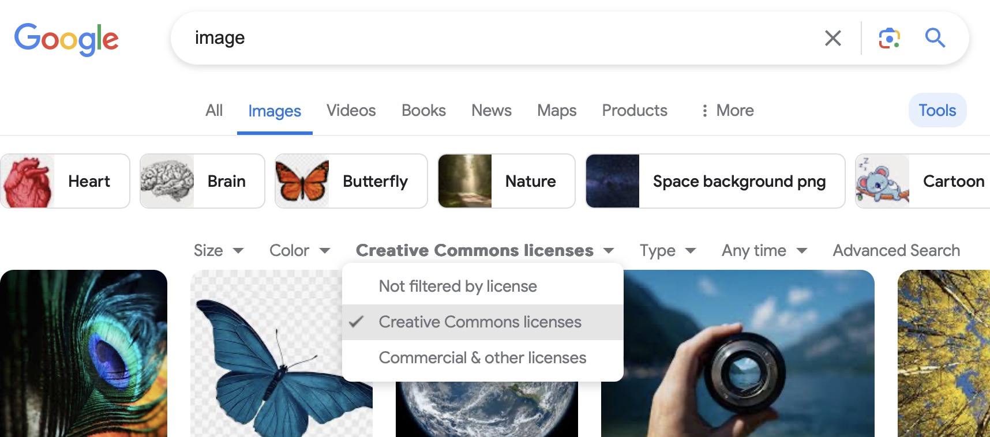Open the peacock feather image result
Image resolution: width=990 pixels, height=437 pixels.
pos(84,353)
